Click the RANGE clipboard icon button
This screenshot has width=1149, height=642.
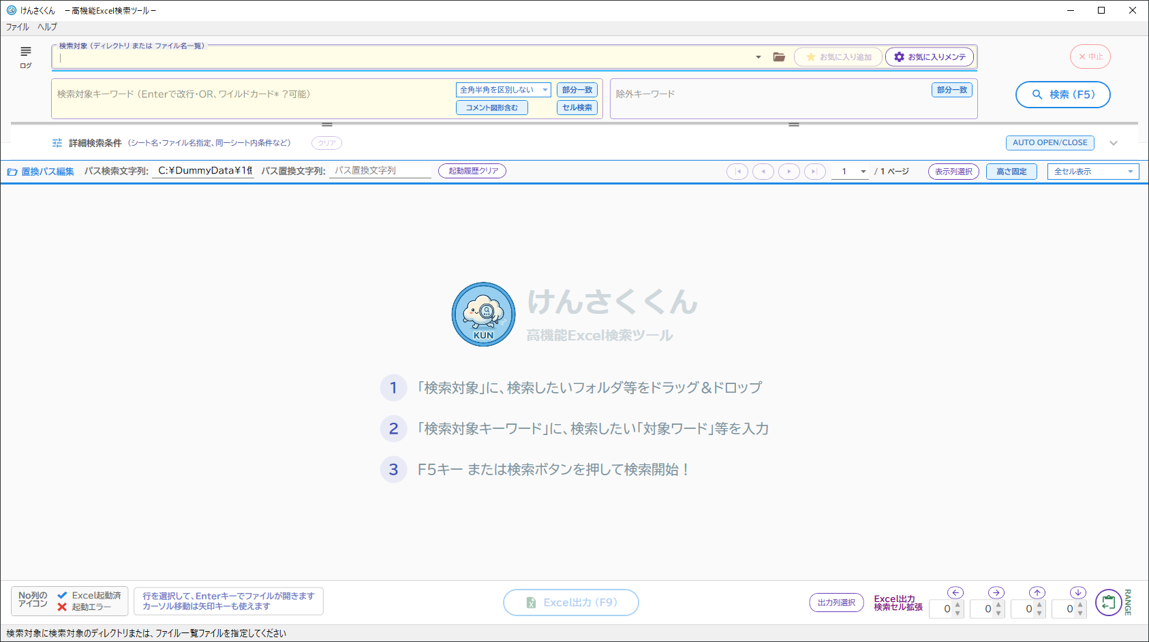point(1109,603)
